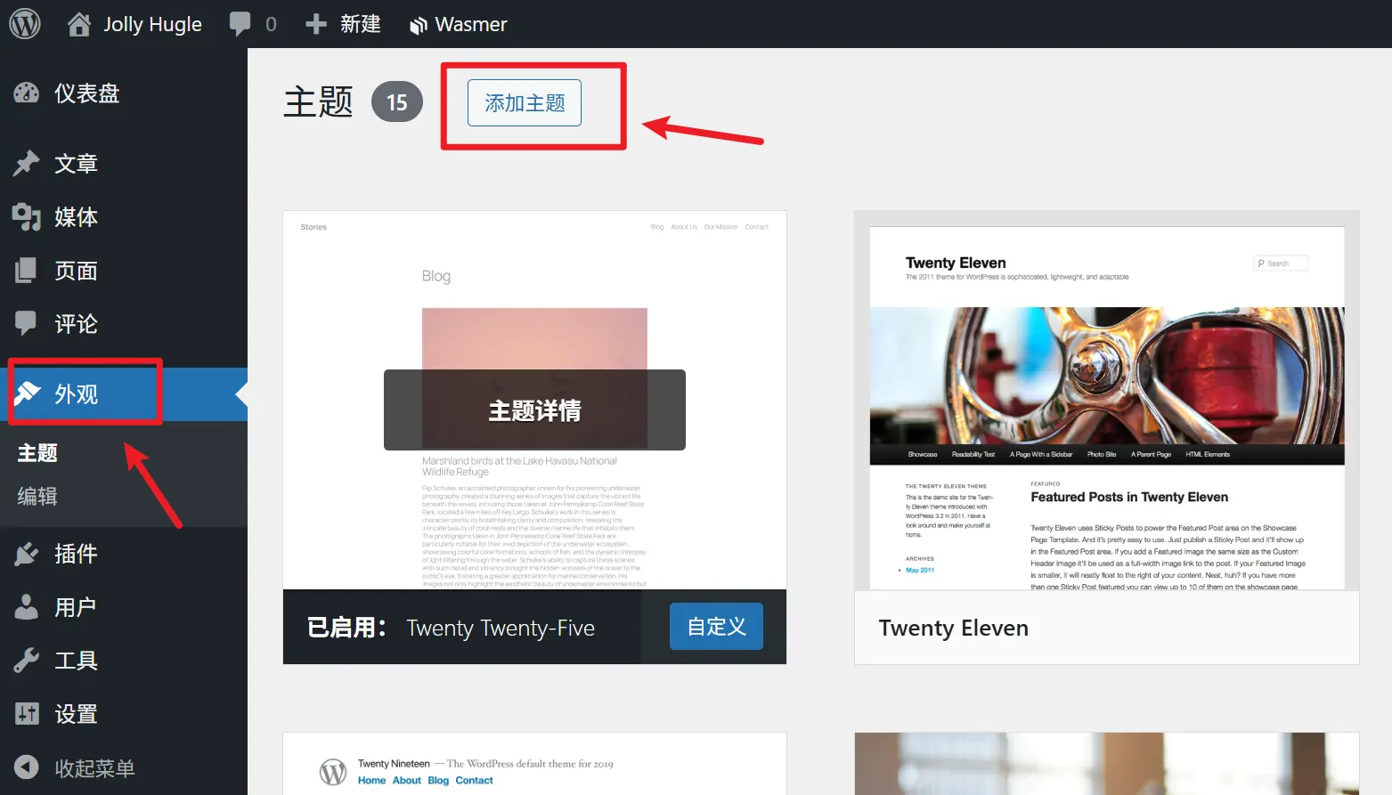Open the comments bubble icon in admin bar
The image size is (1392, 795).
click(x=240, y=24)
